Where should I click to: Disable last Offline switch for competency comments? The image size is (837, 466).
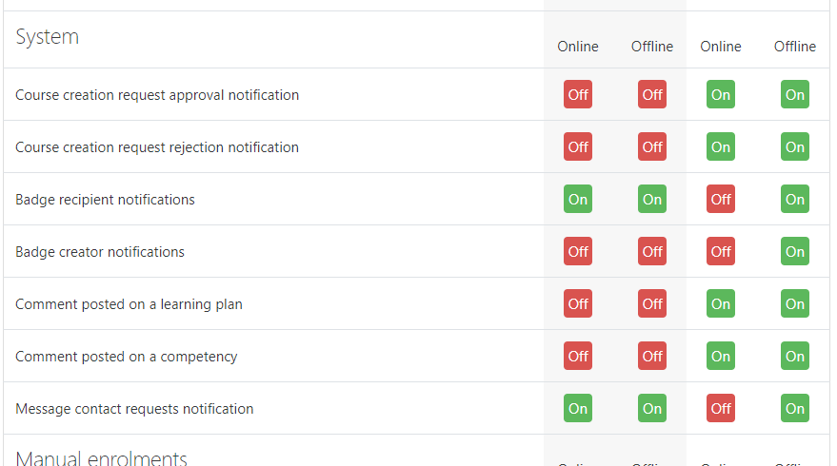tap(795, 356)
